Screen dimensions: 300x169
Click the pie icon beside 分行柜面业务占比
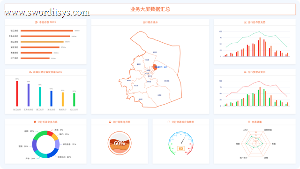[35, 122]
